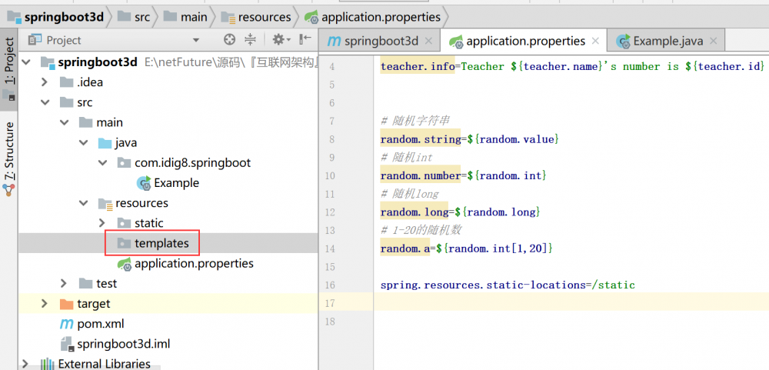Close the springboot3d editor tab

(428, 42)
